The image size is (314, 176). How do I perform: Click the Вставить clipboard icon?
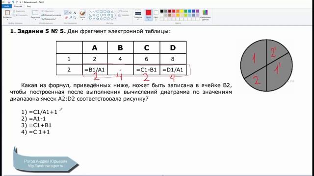(x=7, y=13)
